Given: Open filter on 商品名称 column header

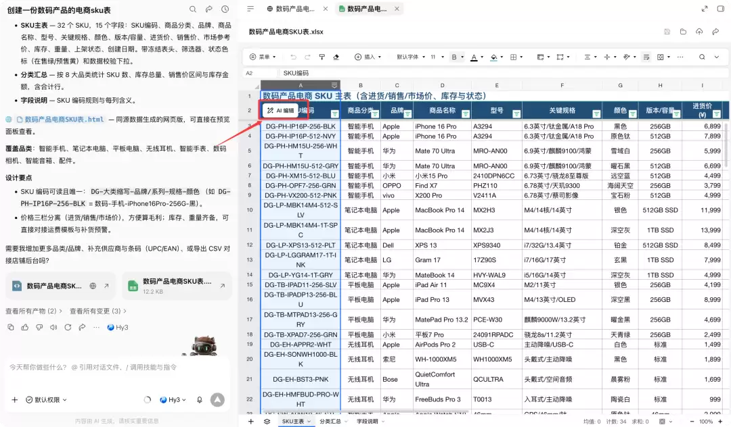Looking at the screenshot, I should pos(465,114).
